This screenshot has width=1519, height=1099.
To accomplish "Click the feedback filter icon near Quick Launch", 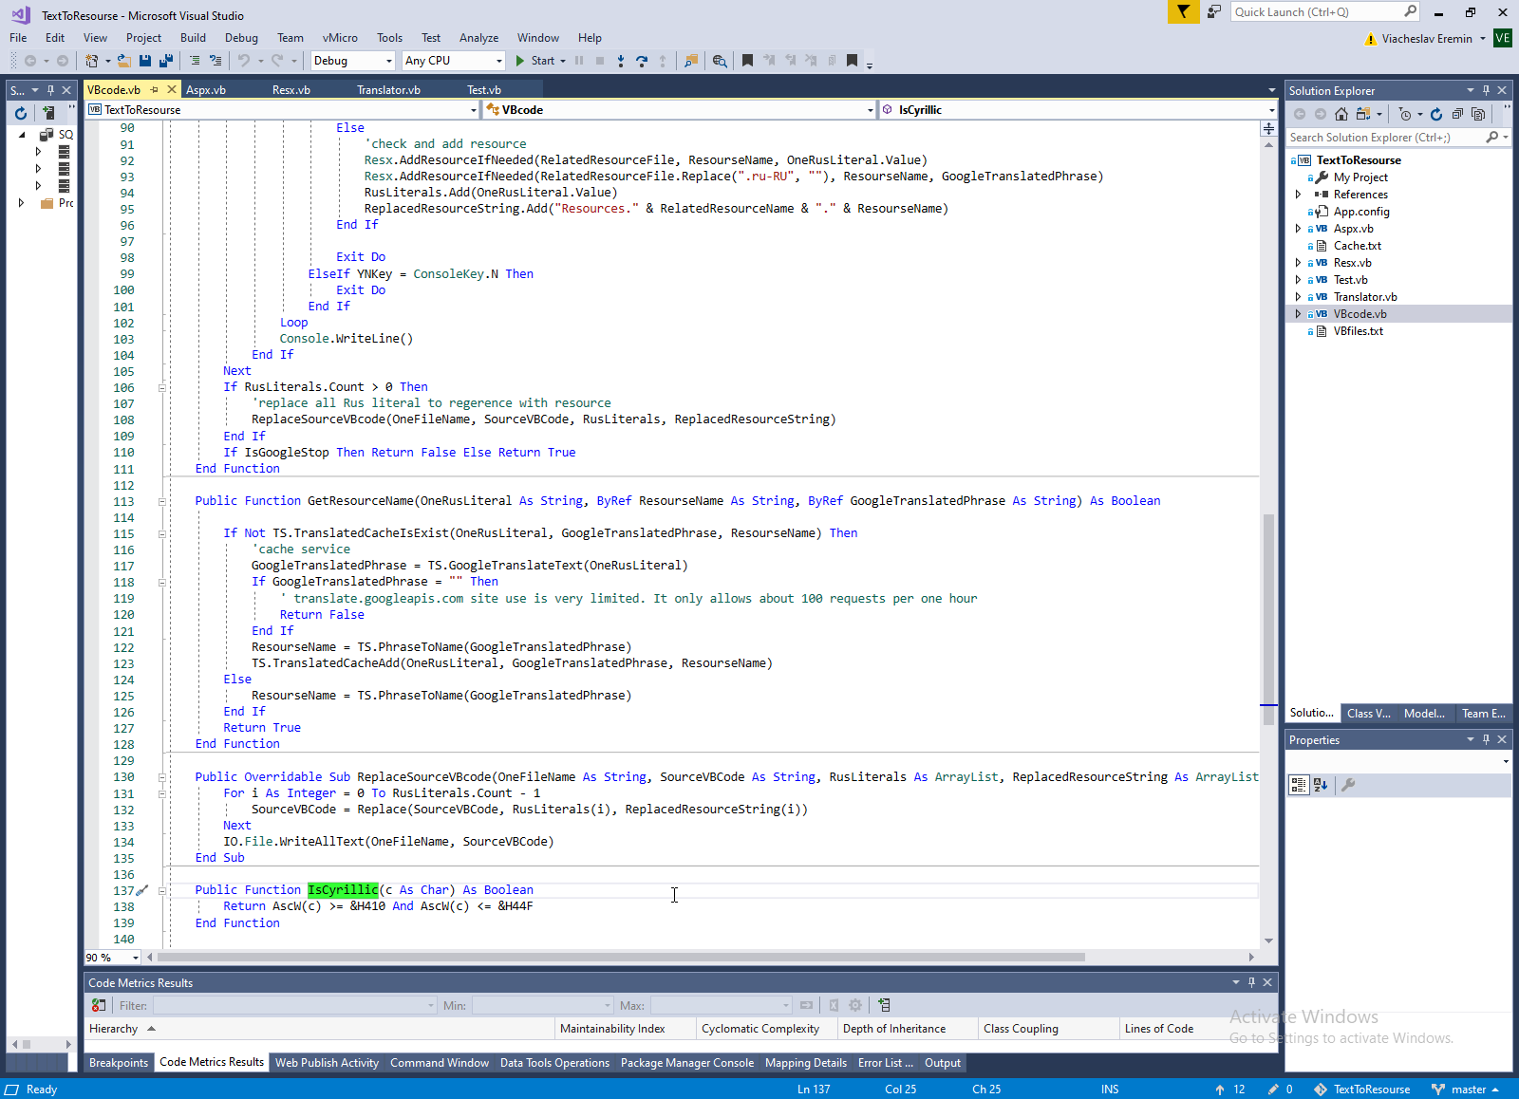I will click(x=1183, y=12).
